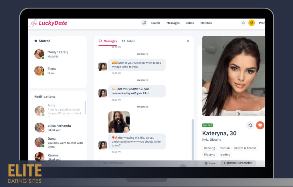Open starred contact Marilyn Farely
Screen dimensions: 293x187
57,54
